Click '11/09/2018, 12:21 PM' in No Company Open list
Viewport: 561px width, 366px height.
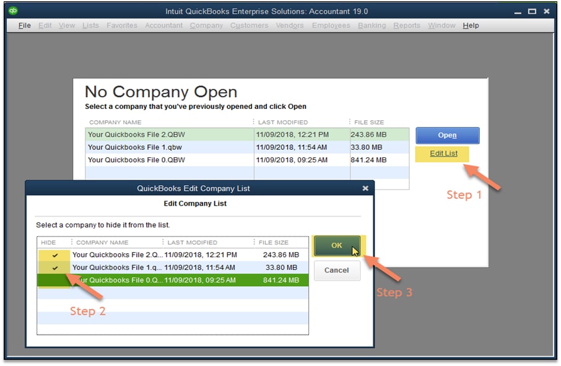[292, 134]
